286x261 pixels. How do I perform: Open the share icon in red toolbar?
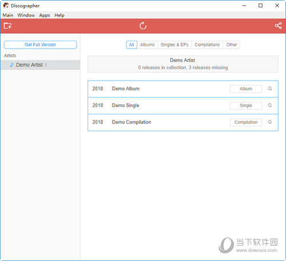pyautogui.click(x=279, y=26)
